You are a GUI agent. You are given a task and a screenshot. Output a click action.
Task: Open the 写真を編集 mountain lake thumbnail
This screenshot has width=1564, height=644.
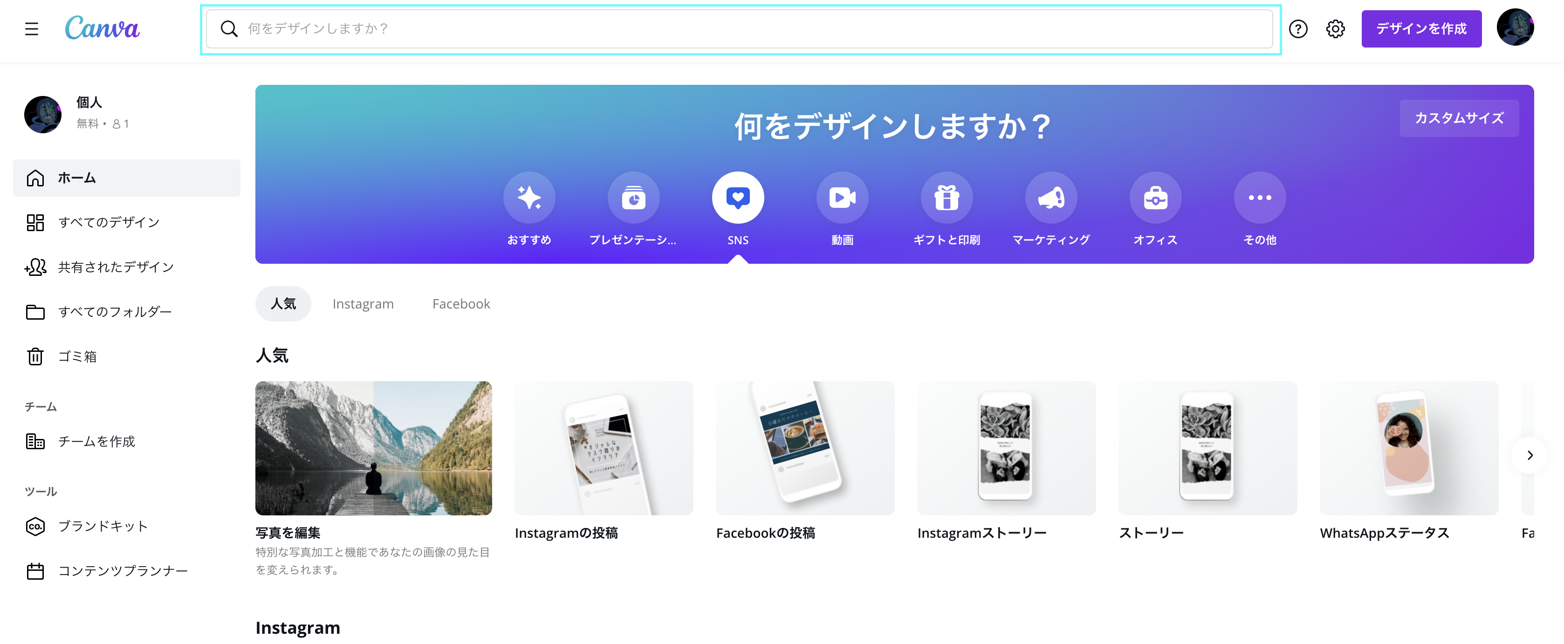tap(373, 449)
